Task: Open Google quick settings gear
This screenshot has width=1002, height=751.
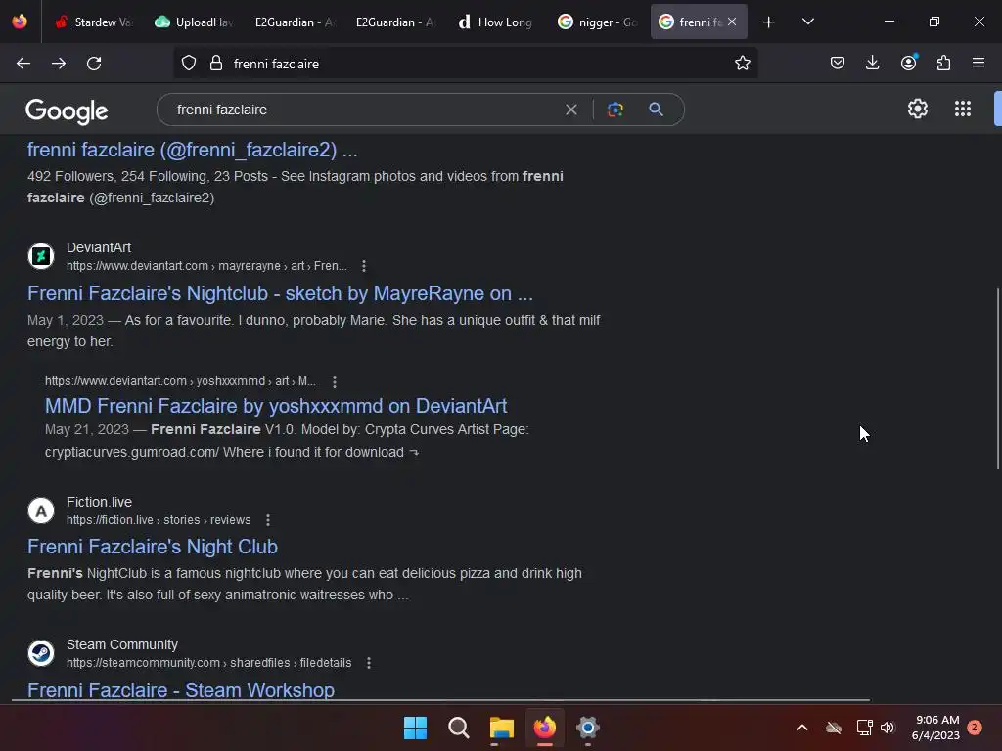Action: [x=918, y=110]
